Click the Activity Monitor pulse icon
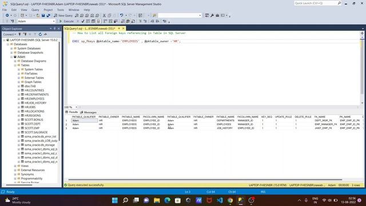 [45, 34]
